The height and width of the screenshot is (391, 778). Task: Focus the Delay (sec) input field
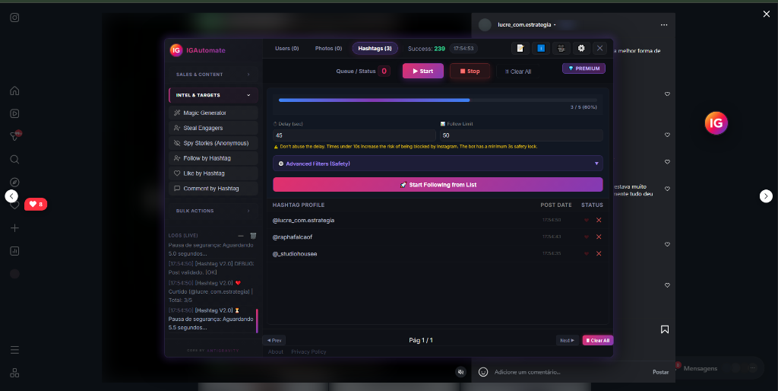[354, 135]
